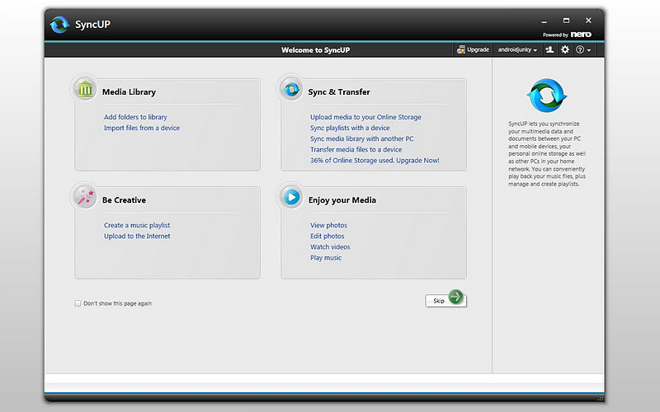This screenshot has width=660, height=412.
Task: Click the SyncUP logo in title bar
Action: (x=60, y=25)
